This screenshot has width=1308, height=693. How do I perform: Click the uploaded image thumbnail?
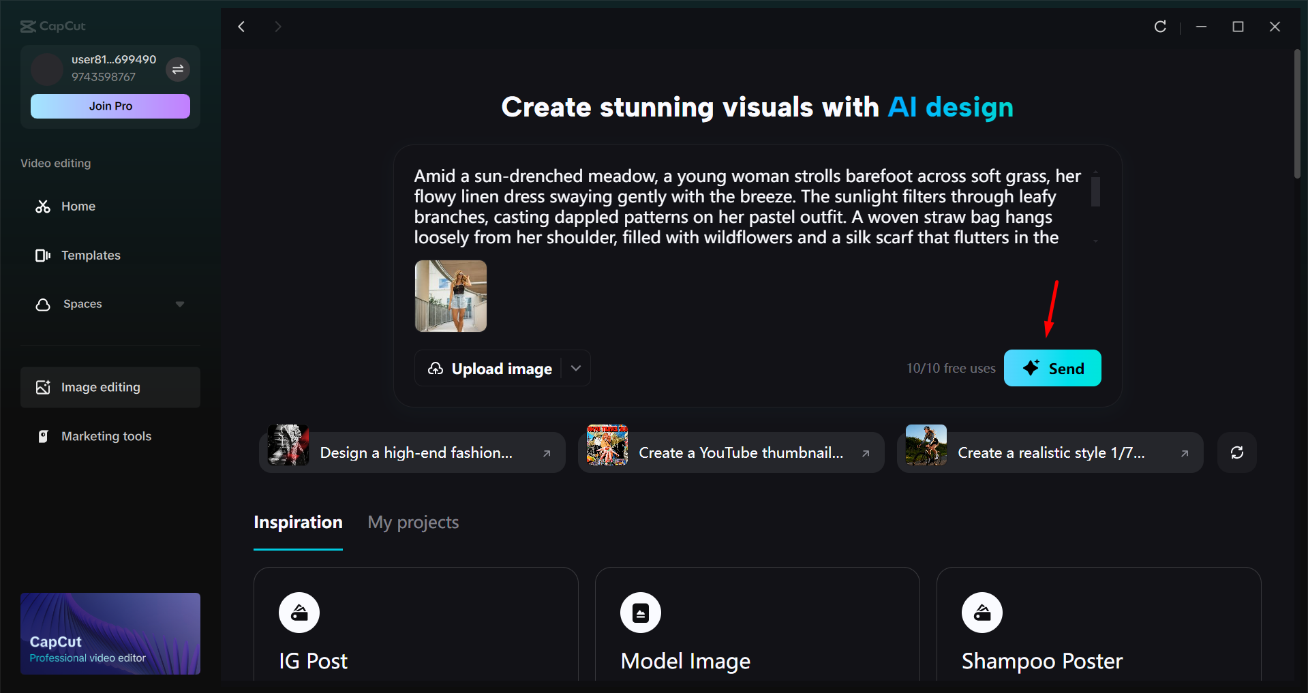tap(450, 296)
